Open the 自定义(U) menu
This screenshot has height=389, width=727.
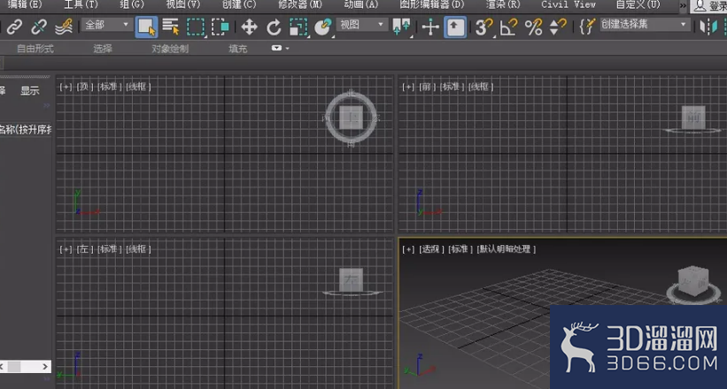(x=638, y=4)
